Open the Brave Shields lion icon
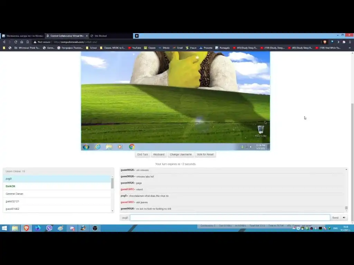Image resolution: width=354 pixels, height=265 pixels. point(325,42)
